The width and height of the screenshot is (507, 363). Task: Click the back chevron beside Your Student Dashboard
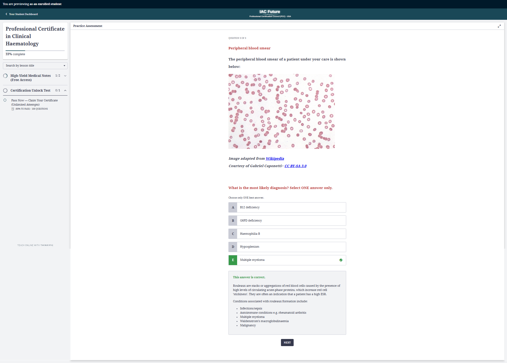[x=6, y=14]
